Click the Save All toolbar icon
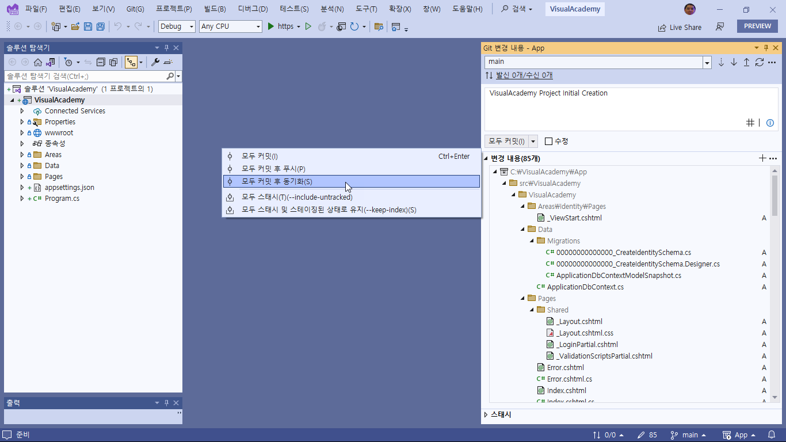786x442 pixels. tap(101, 26)
